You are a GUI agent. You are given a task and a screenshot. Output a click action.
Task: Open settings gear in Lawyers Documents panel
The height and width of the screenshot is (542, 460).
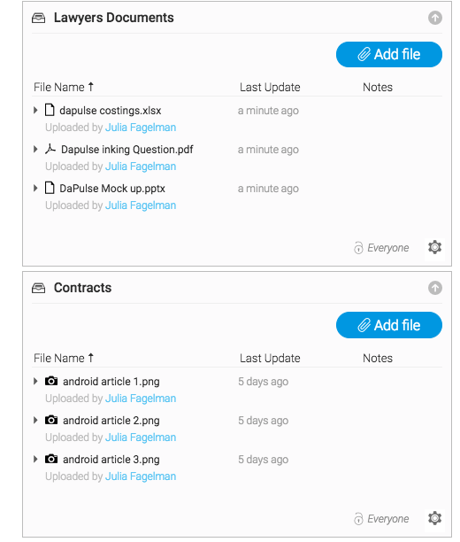pyautogui.click(x=435, y=247)
